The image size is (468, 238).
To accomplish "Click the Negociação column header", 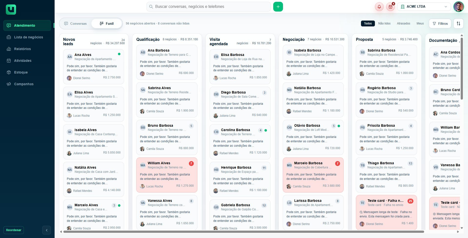I will (294, 40).
